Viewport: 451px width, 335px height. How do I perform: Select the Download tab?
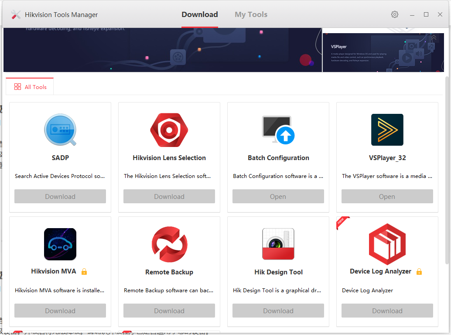click(x=200, y=14)
